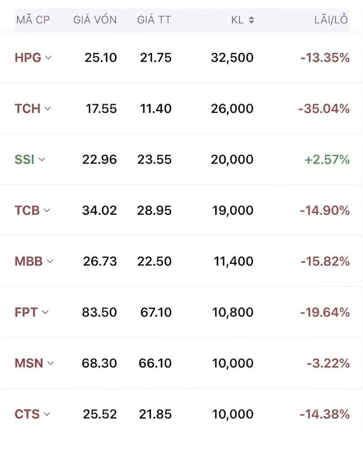363x451 pixels.
Task: Expand the MSN stock row chevron
Action: click(x=50, y=363)
